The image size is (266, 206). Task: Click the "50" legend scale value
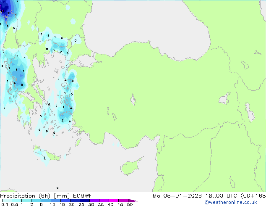pyautogui.click(x=130, y=204)
